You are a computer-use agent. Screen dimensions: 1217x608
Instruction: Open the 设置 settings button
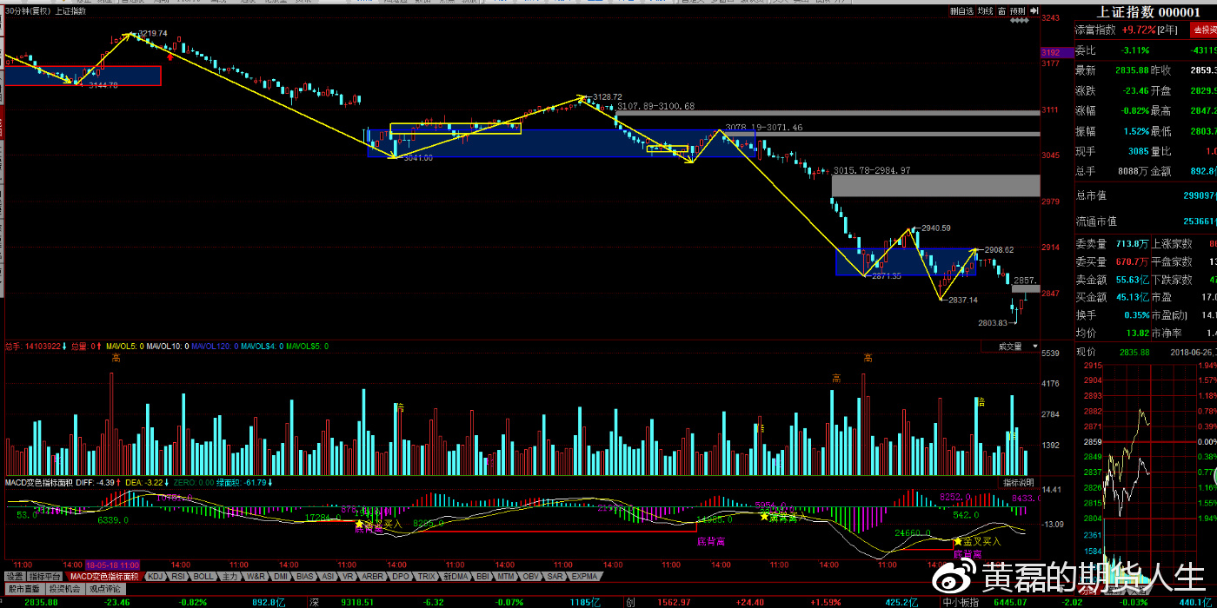pyautogui.click(x=15, y=576)
